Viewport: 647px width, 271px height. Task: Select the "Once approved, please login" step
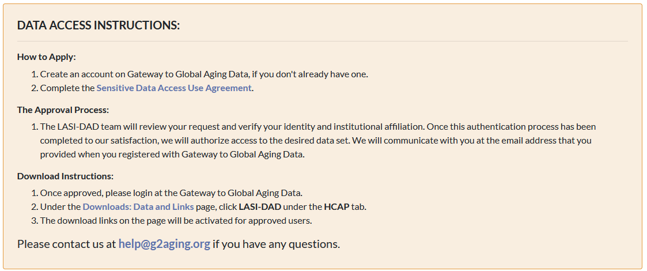pos(171,193)
